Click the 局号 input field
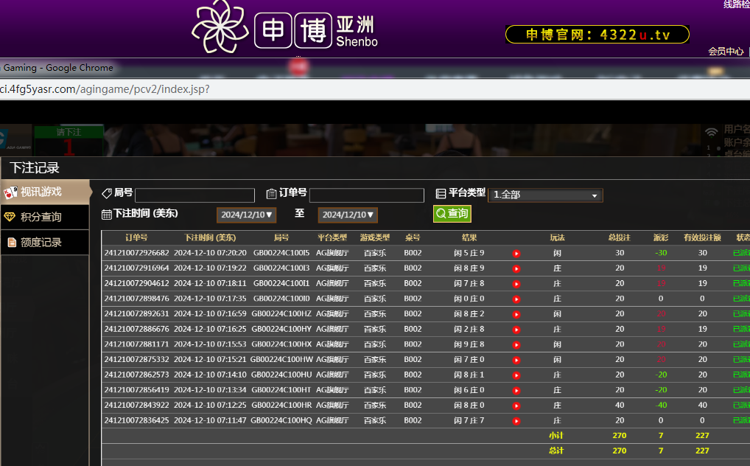 [194, 195]
